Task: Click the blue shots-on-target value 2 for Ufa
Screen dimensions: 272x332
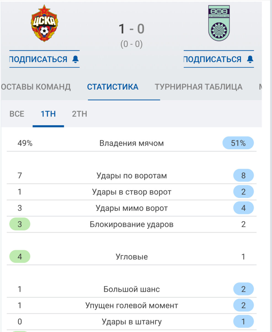Action: (243, 192)
